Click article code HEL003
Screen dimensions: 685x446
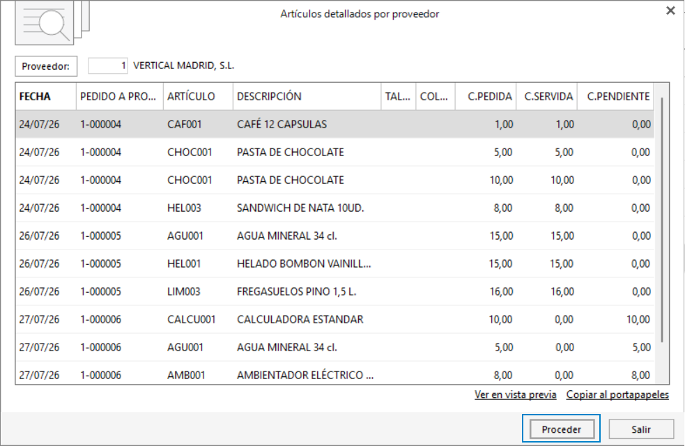184,208
